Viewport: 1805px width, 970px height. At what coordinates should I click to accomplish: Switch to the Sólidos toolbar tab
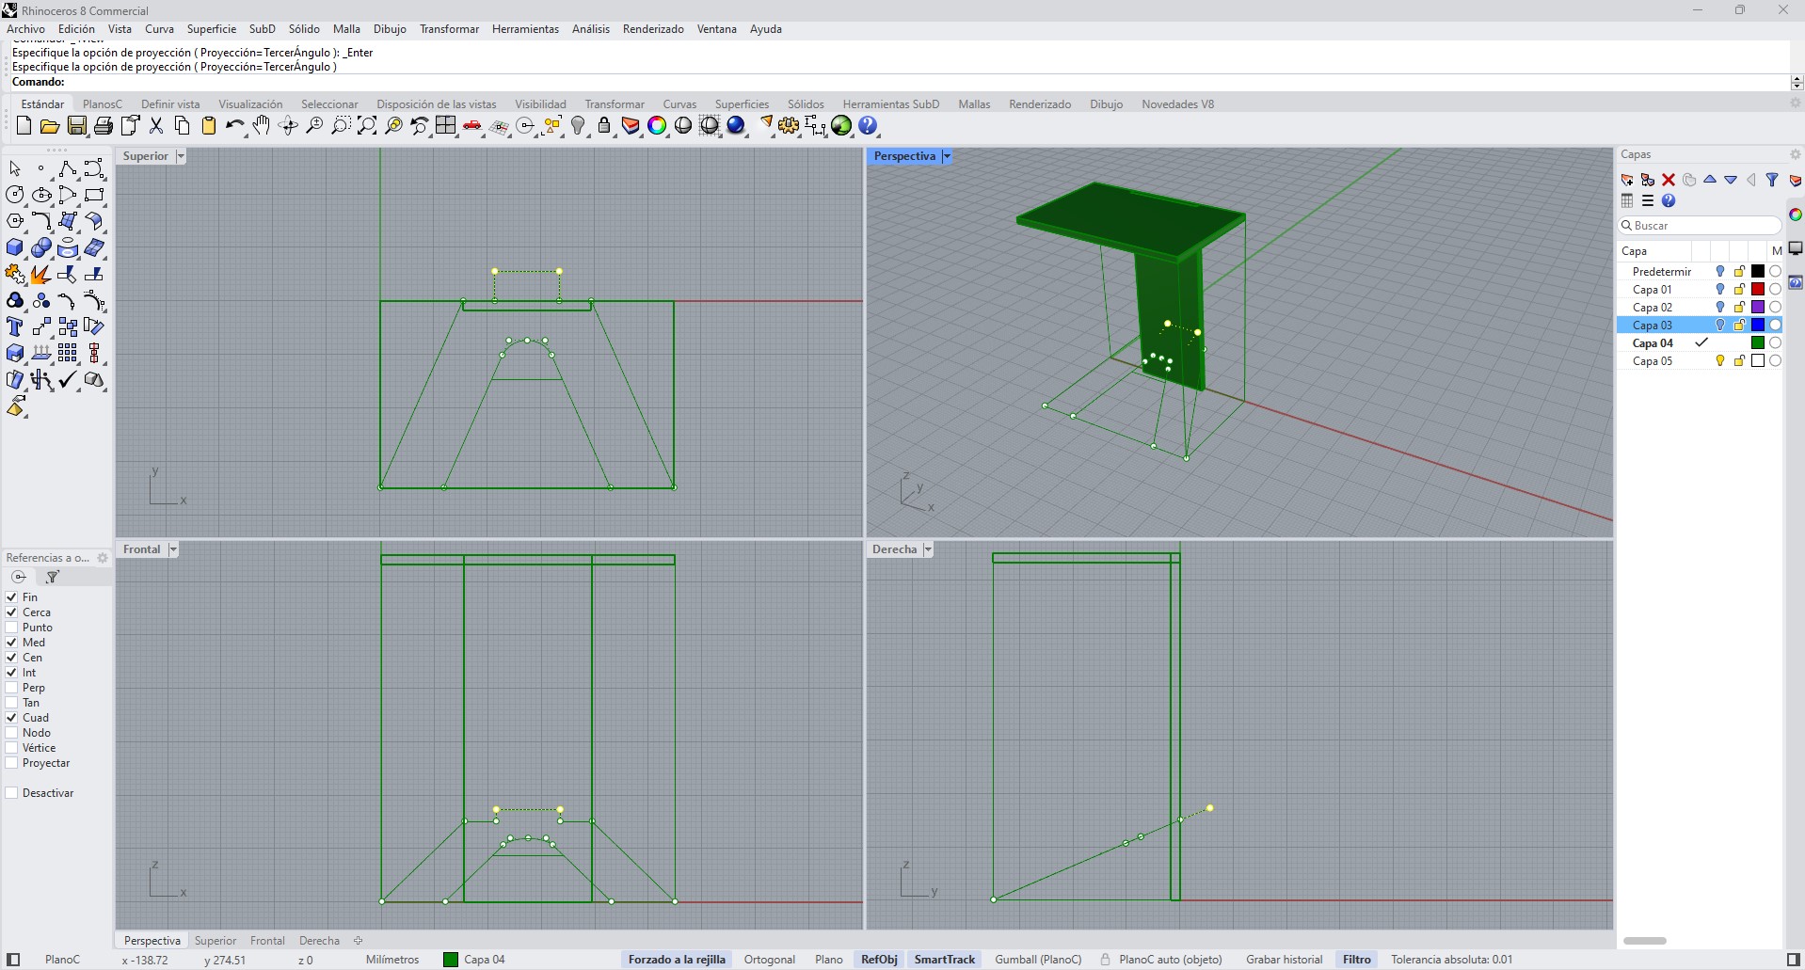[x=805, y=104]
